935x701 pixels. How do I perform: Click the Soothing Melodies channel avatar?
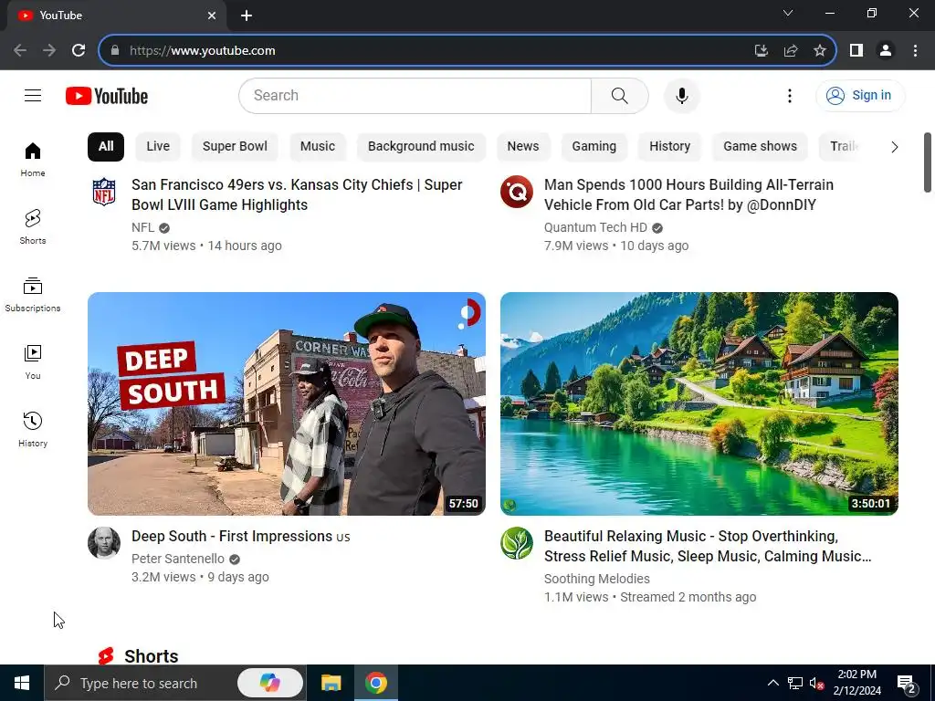pyautogui.click(x=517, y=542)
